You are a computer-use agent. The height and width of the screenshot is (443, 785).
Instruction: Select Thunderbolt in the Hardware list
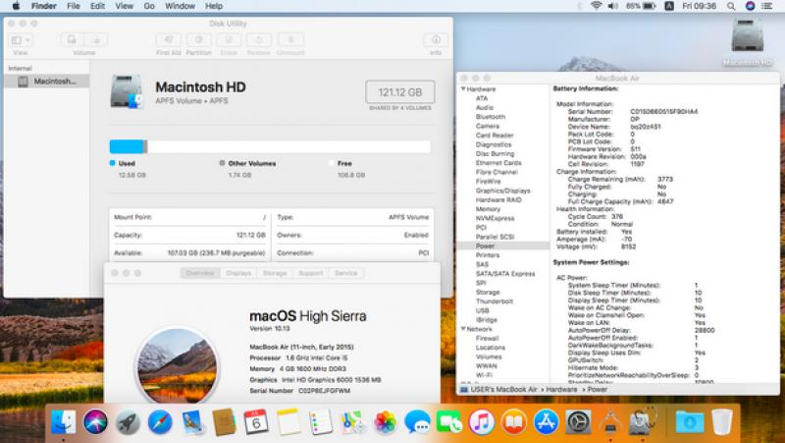(x=495, y=302)
